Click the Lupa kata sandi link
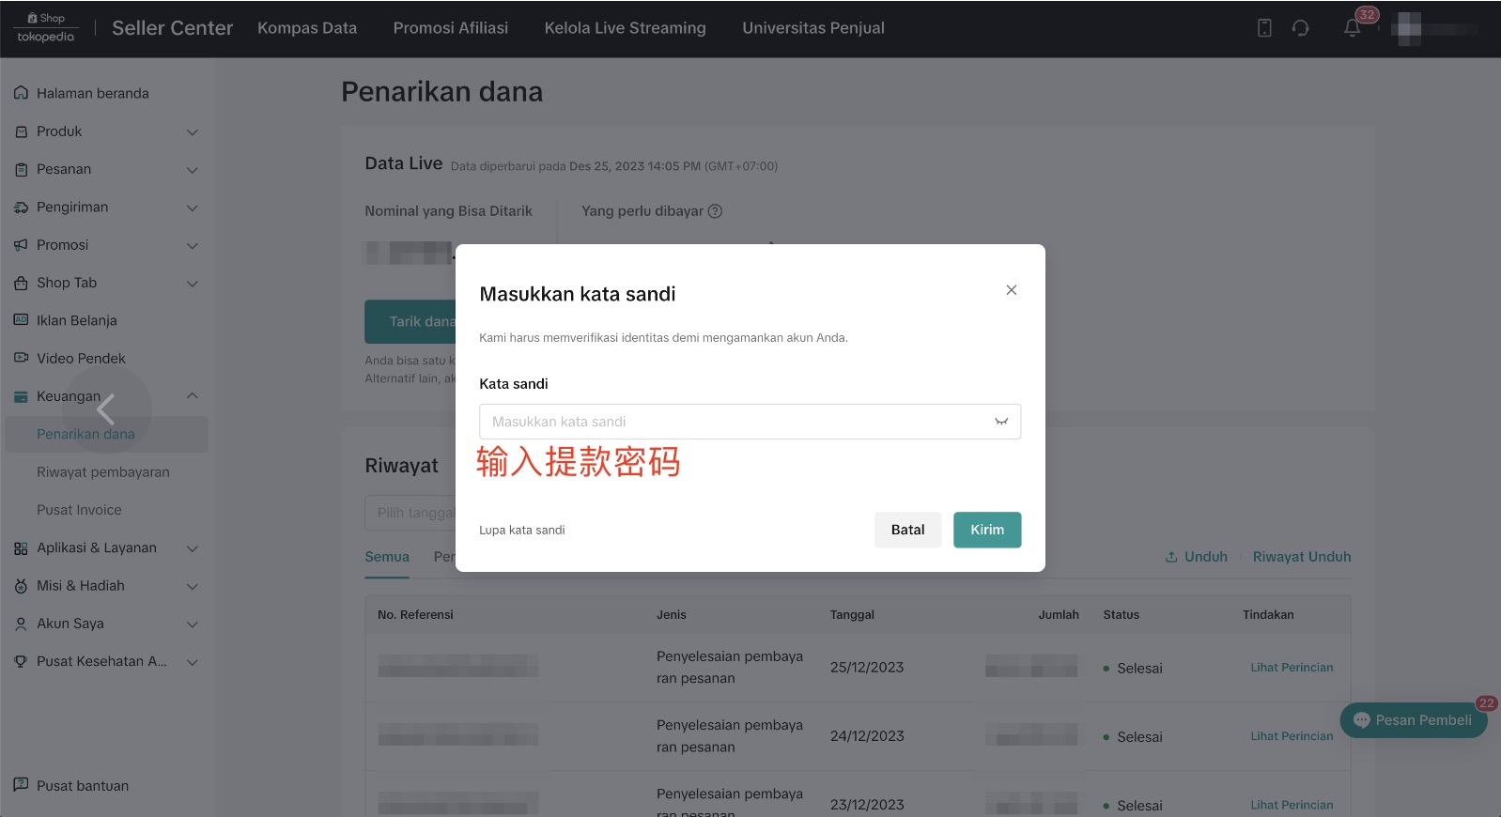This screenshot has height=817, width=1501. [521, 530]
